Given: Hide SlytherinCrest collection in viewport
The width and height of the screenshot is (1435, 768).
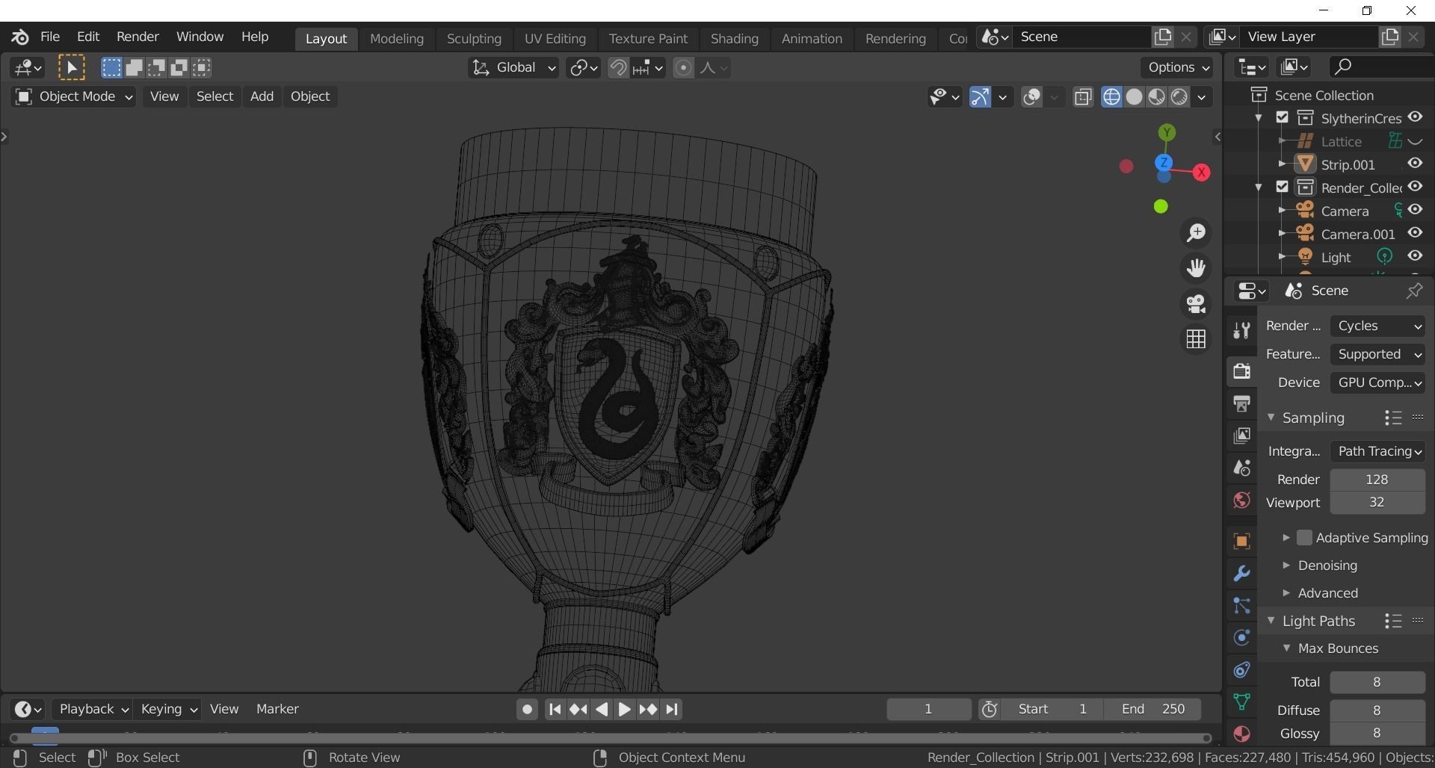Looking at the screenshot, I should pos(1415,117).
